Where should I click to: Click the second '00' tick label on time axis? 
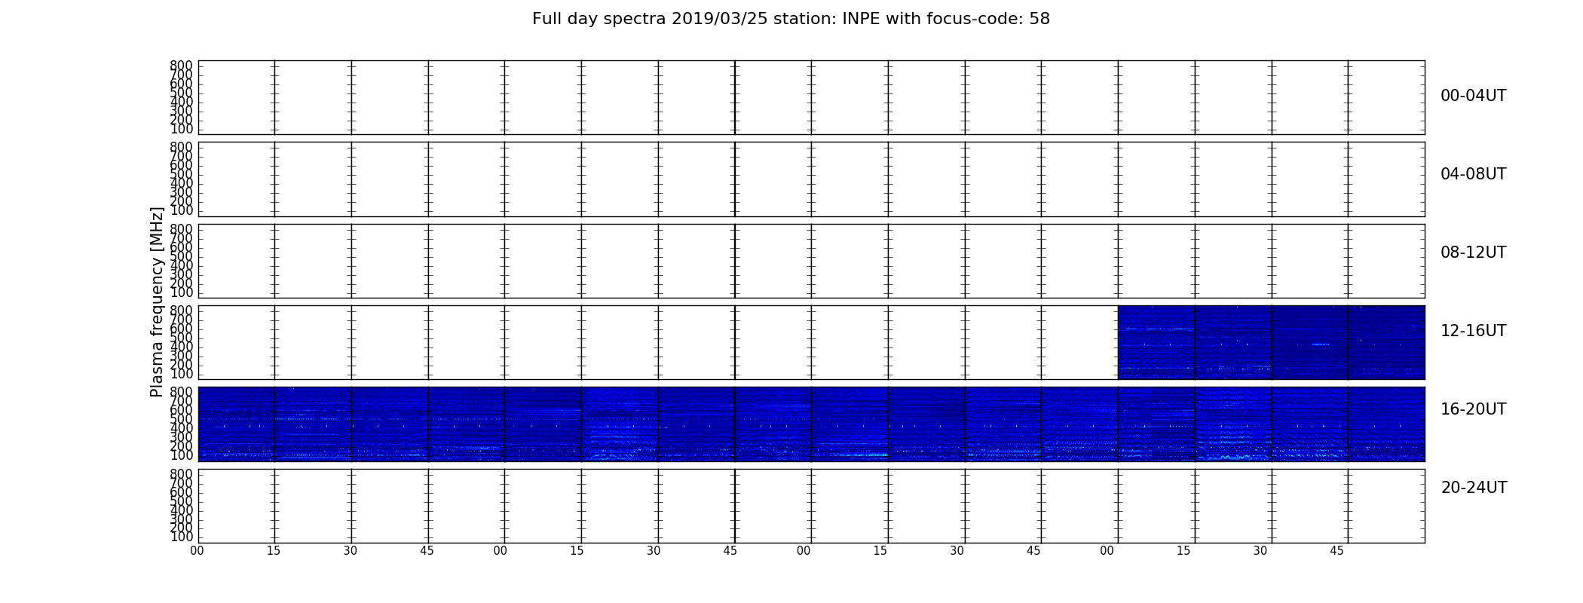501,551
